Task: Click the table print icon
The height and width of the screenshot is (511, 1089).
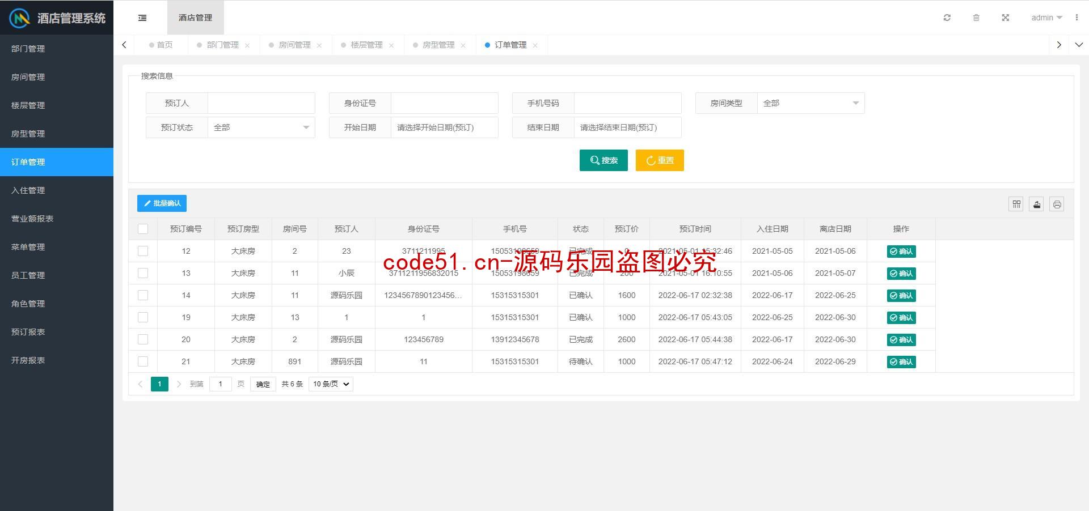Action: [x=1057, y=204]
